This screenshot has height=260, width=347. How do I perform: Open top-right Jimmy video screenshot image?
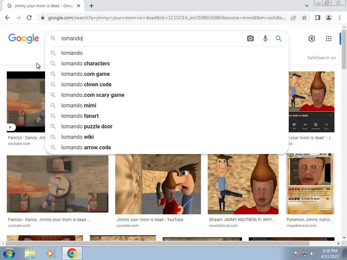tap(312, 102)
